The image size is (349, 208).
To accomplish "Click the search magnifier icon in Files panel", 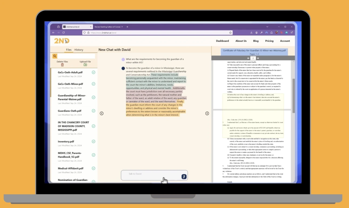I will 55,56.
